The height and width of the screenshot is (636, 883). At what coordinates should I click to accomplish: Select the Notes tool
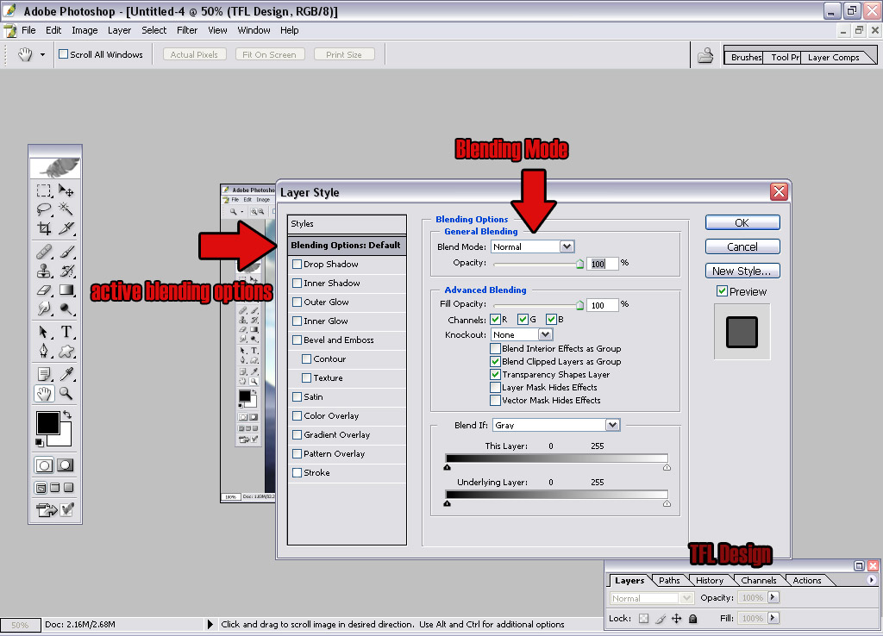[x=44, y=374]
